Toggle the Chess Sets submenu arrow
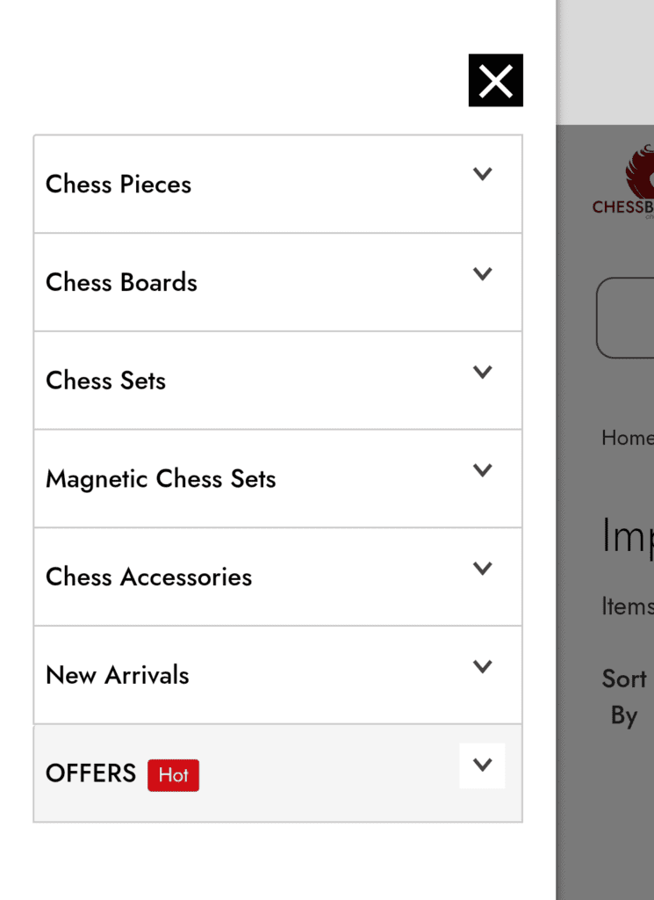654x900 pixels. (x=482, y=372)
